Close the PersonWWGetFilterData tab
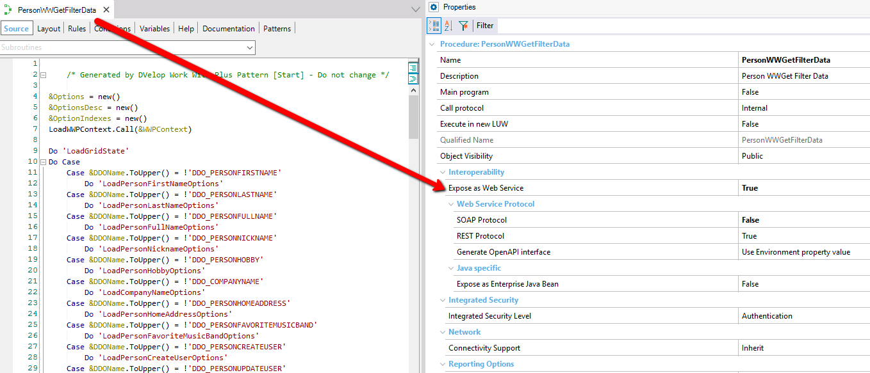 pos(106,10)
